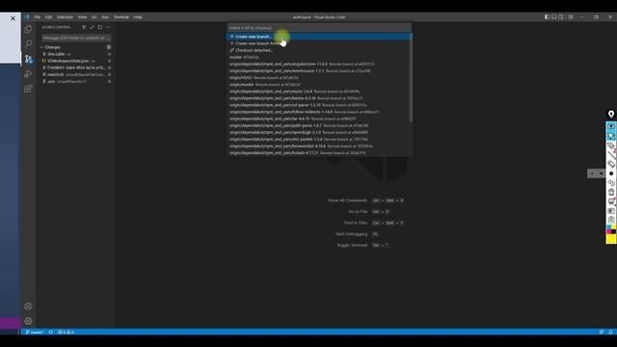This screenshot has width=617, height=347.
Task: Open the Run menu
Action: tap(105, 17)
